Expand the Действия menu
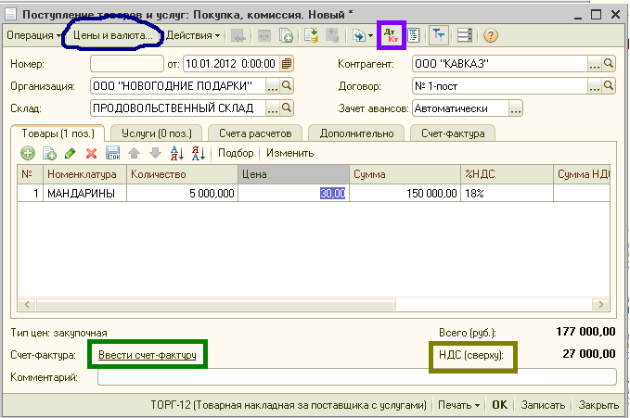 tap(193, 35)
